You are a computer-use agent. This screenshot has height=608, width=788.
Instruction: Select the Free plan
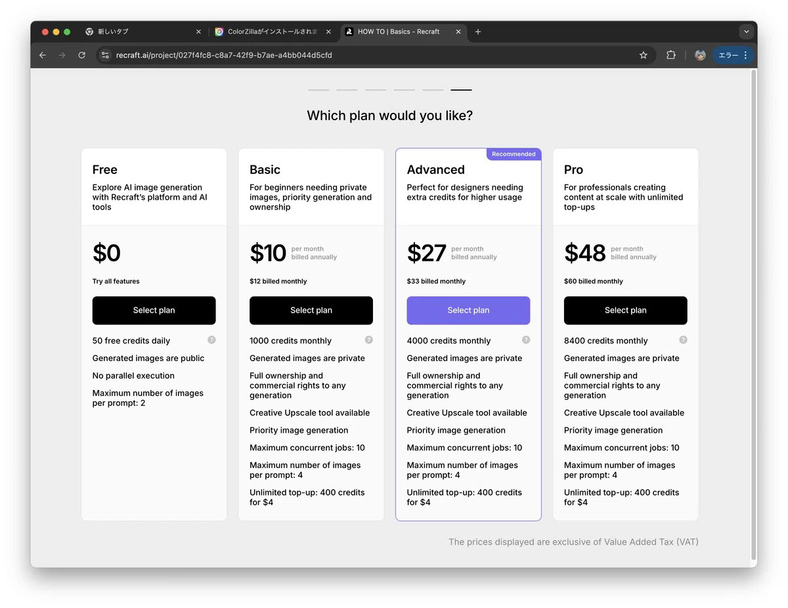(x=154, y=311)
